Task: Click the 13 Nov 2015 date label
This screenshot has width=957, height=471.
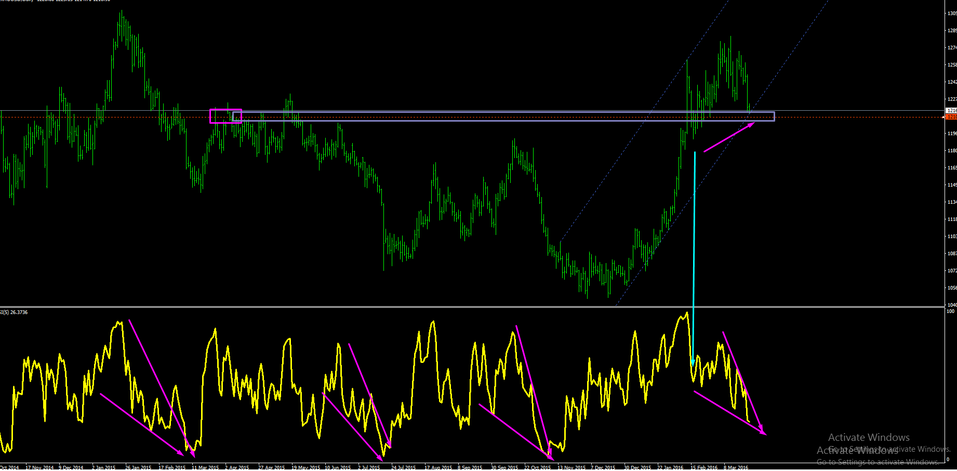Action: (x=571, y=467)
